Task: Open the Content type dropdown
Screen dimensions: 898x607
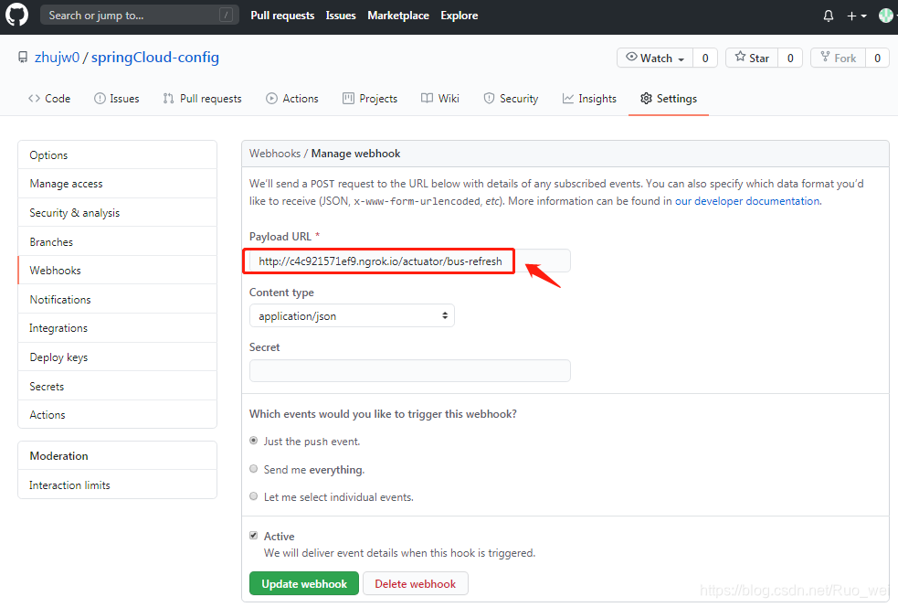Action: [x=352, y=315]
